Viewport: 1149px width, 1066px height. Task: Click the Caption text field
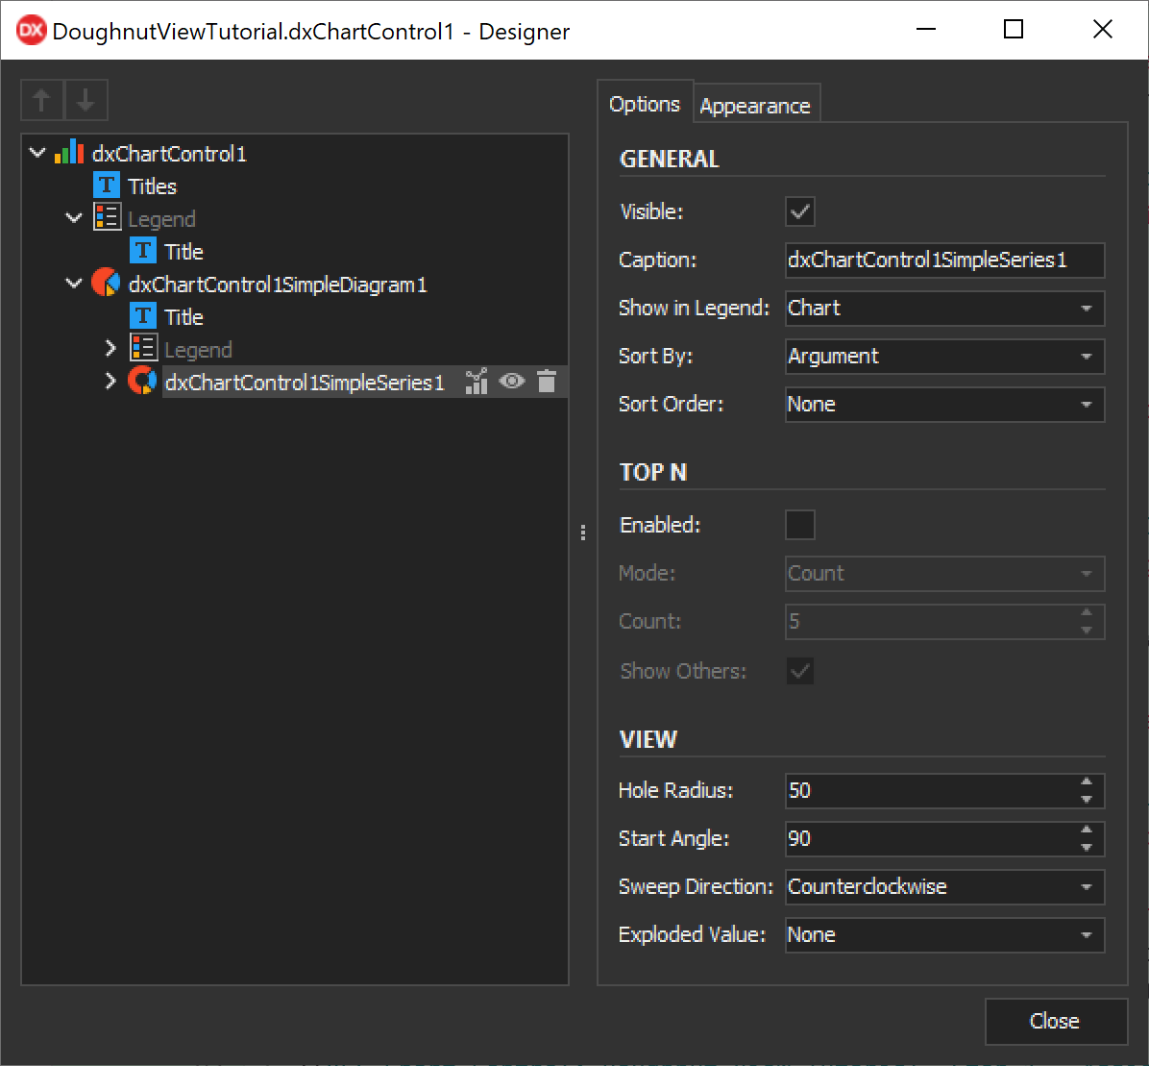[941, 260]
